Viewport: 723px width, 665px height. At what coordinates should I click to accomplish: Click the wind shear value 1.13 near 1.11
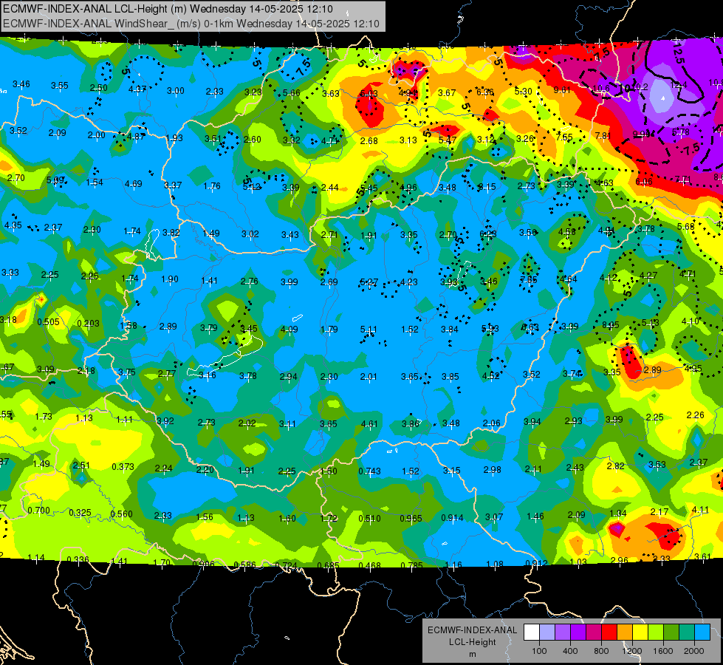point(84,418)
